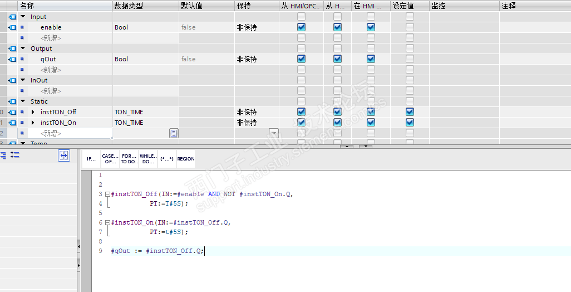Click code line 4 PT:=T#5S

[169, 204]
